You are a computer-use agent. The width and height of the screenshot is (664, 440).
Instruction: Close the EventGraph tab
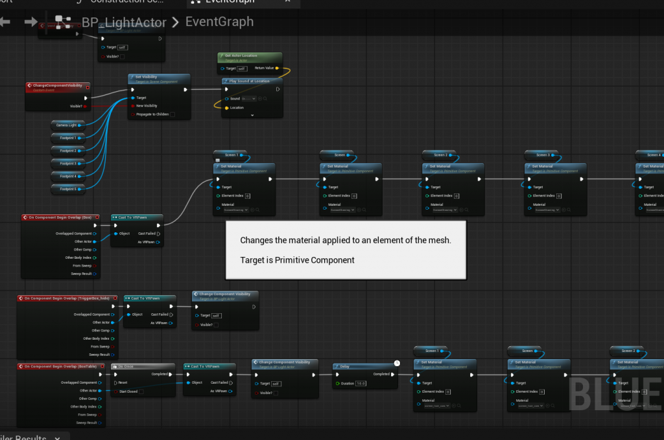pyautogui.click(x=287, y=1)
